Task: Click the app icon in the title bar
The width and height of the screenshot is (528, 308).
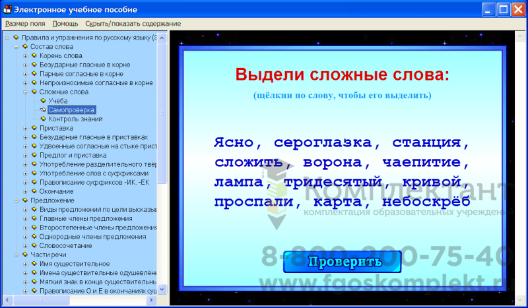Action: (7, 9)
